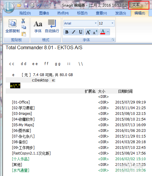Viewport: 152px width, 176px height.
Task: Toggle italic formatting
Action: [74, 32]
